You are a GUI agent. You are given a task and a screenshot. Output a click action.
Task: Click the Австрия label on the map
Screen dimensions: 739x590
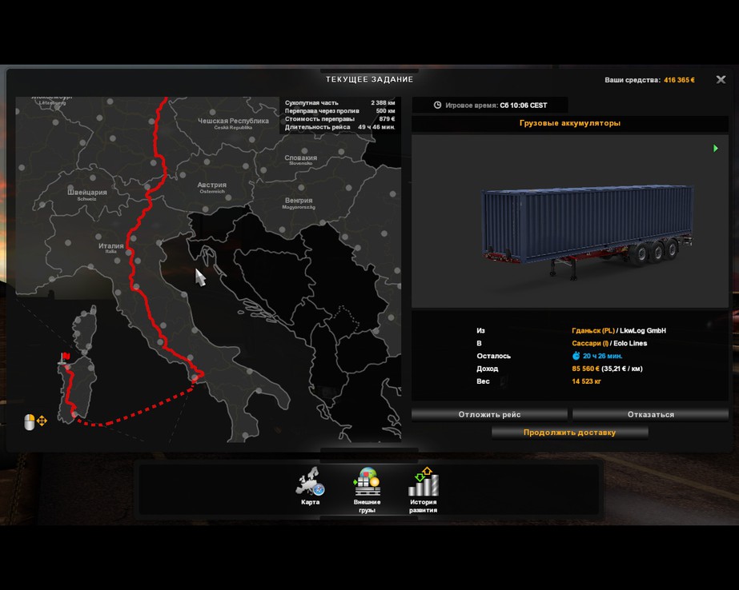coord(211,185)
